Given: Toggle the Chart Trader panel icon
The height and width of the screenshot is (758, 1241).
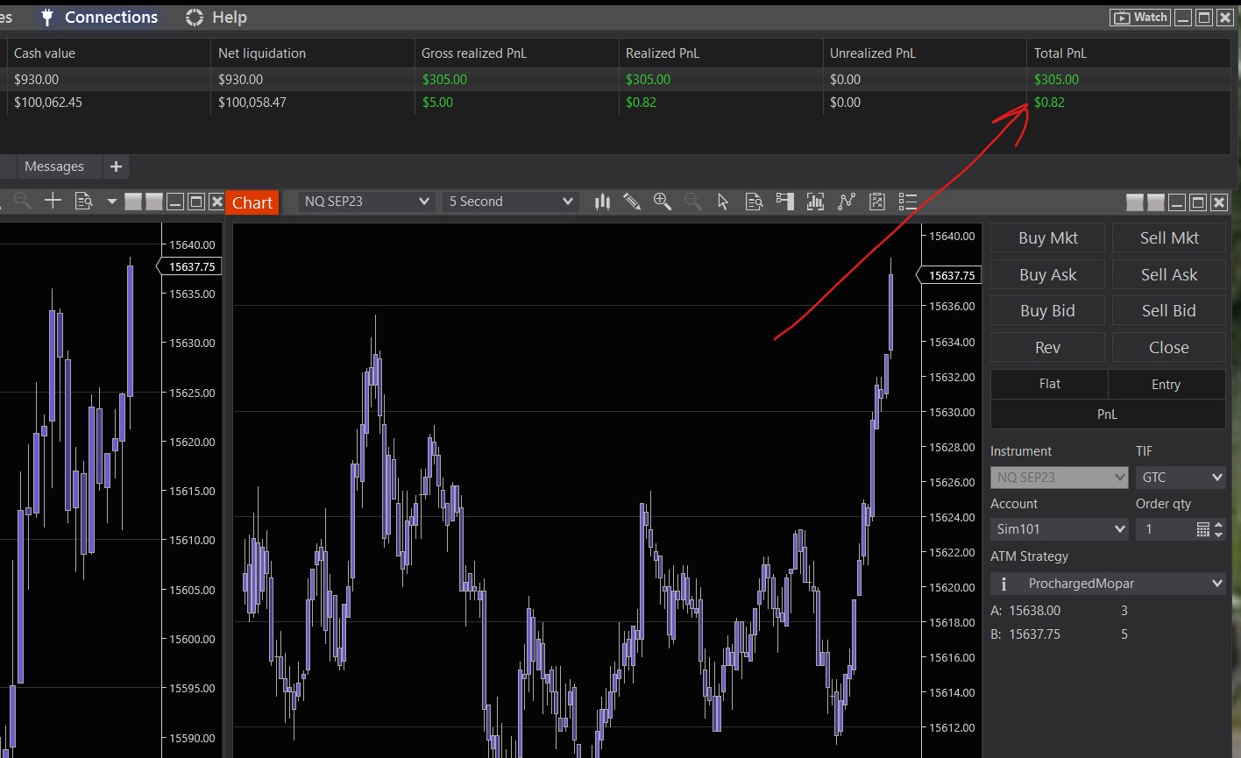Looking at the screenshot, I should pos(784,202).
